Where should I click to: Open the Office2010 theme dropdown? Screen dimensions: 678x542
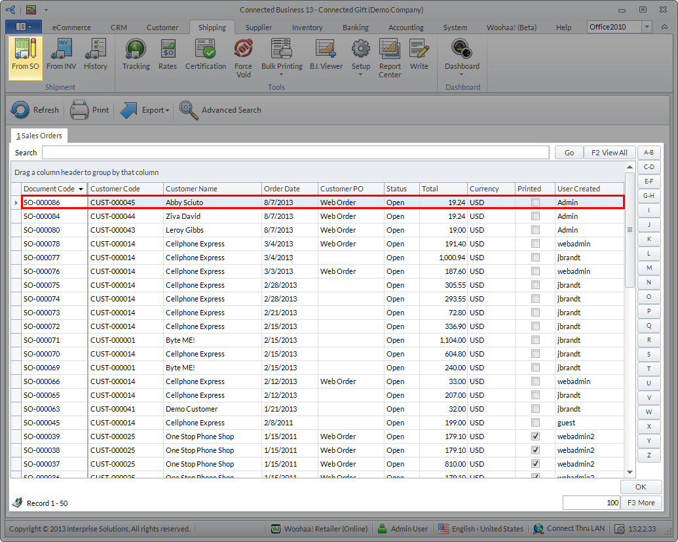click(647, 27)
